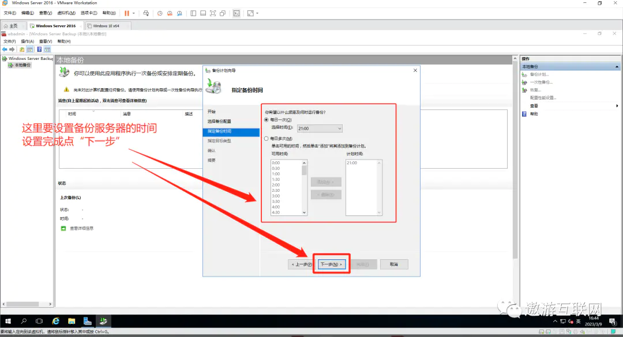Click the blue back arrow in wbadmin toolbar
Screen dimensions: 623x337
(x=5, y=50)
